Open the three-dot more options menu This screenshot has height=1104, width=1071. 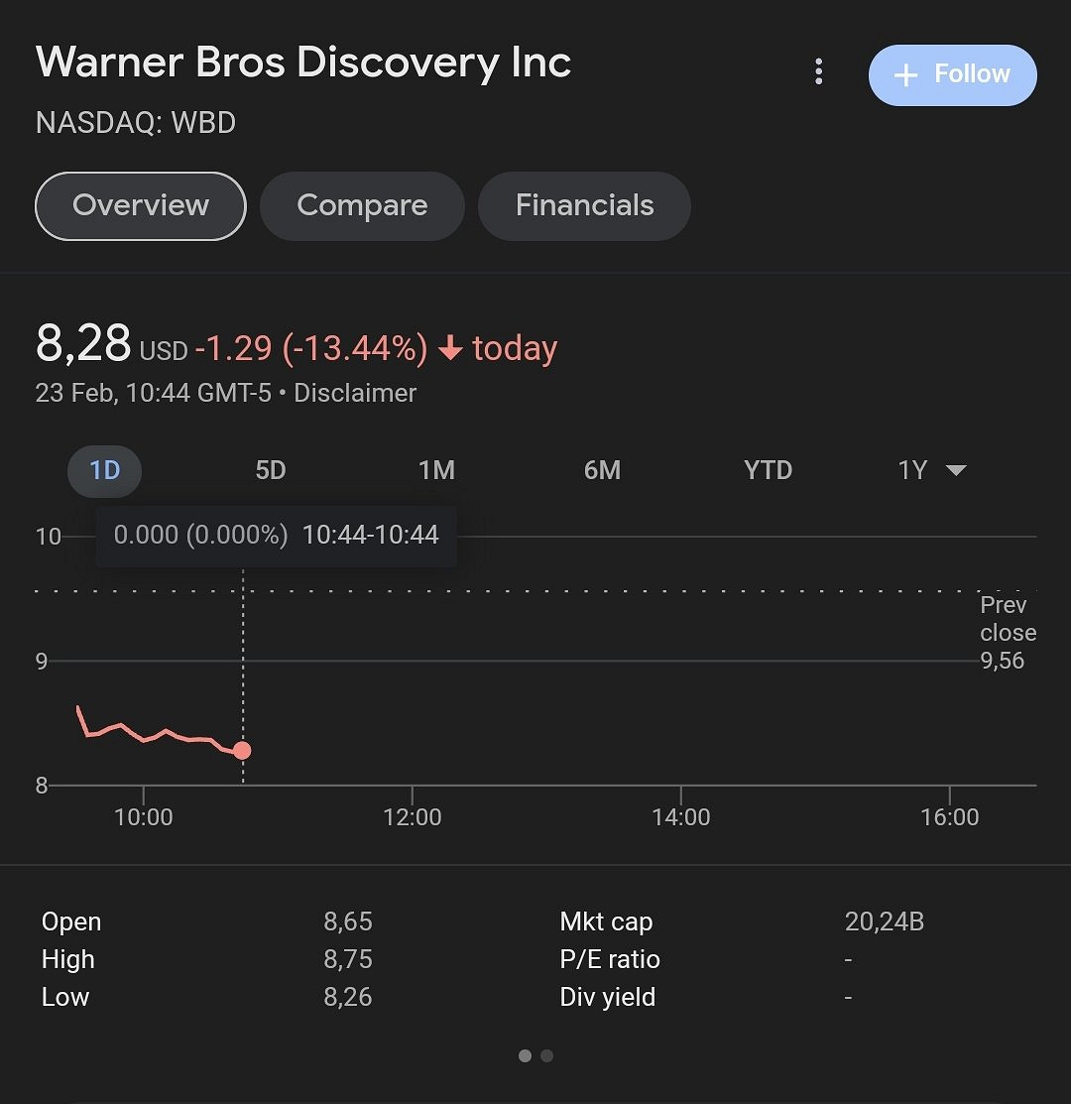[x=818, y=71]
